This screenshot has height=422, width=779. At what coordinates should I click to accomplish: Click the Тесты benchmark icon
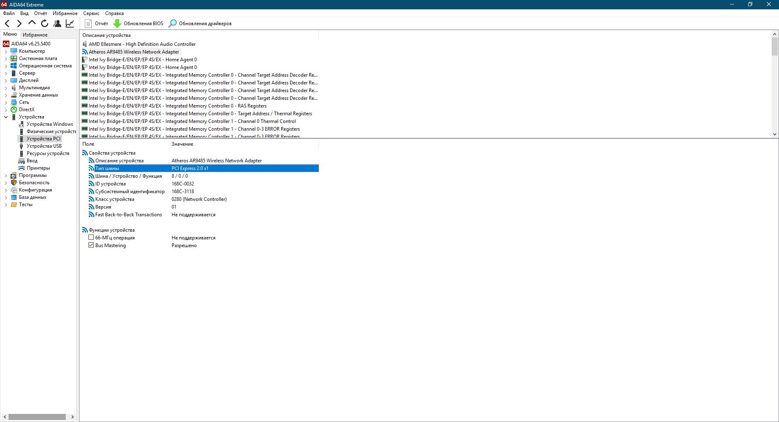(x=14, y=205)
